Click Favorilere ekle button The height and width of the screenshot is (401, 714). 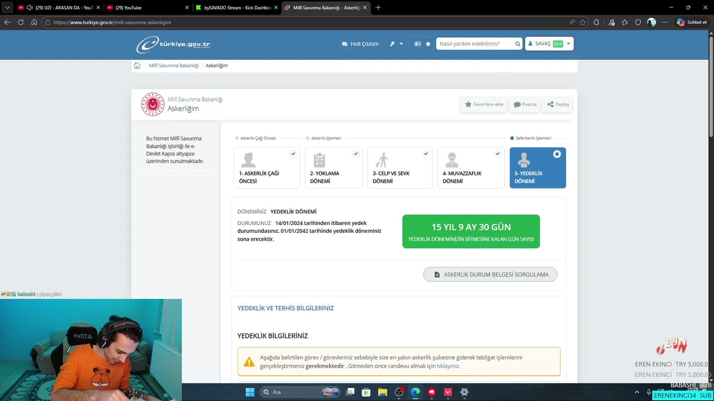point(484,104)
